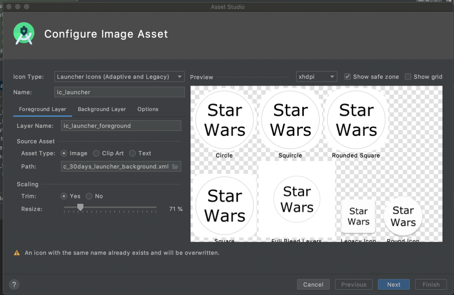Click the Cancel button

[x=313, y=285]
